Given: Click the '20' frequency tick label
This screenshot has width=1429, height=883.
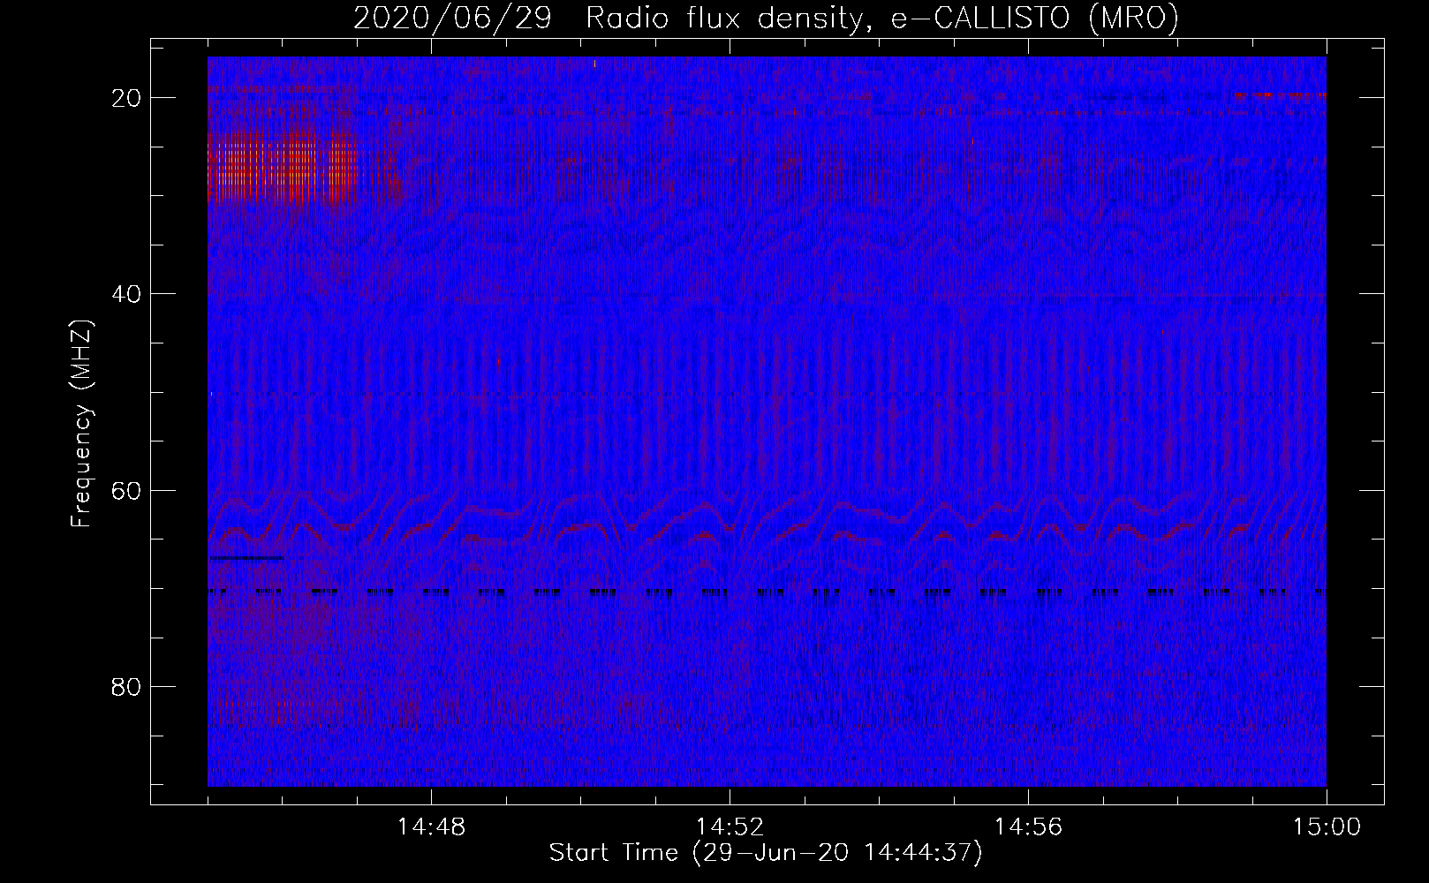Looking at the screenshot, I should coord(127,98).
